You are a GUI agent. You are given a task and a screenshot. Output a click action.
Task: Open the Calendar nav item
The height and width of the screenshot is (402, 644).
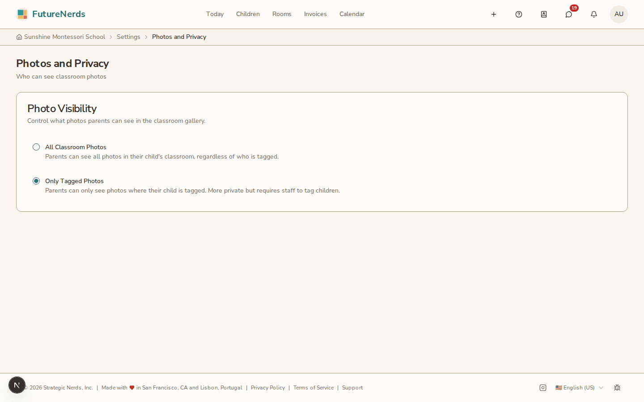352,14
